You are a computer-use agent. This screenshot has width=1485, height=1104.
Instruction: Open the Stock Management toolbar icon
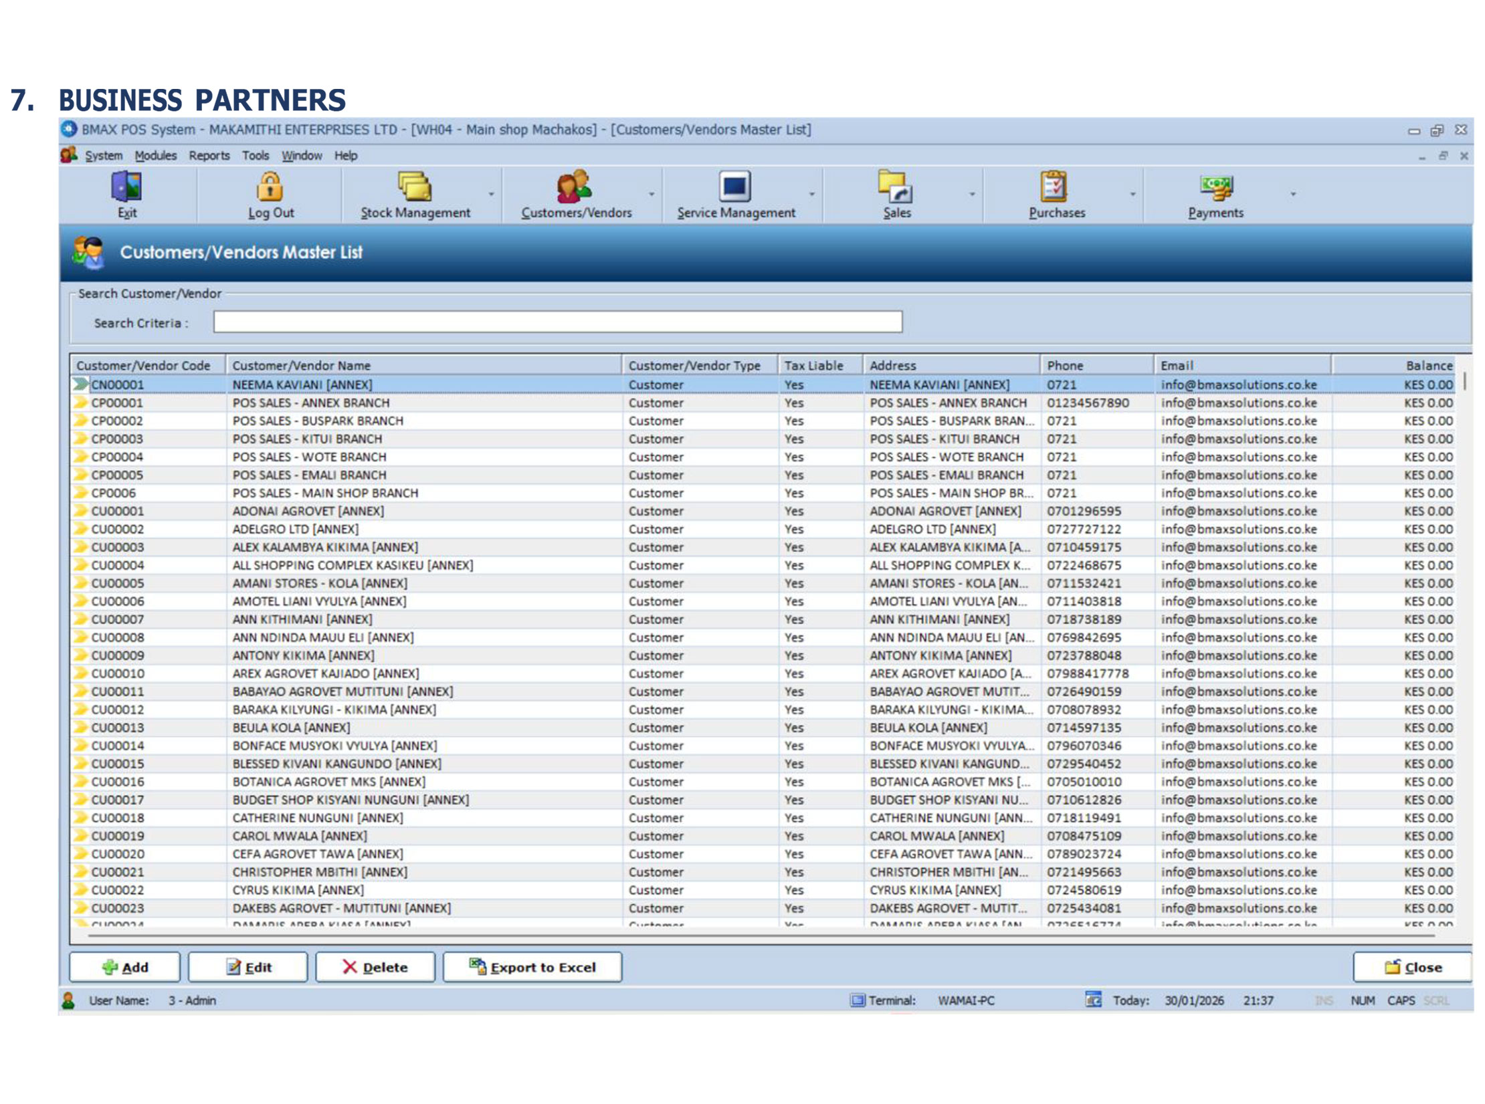415,188
